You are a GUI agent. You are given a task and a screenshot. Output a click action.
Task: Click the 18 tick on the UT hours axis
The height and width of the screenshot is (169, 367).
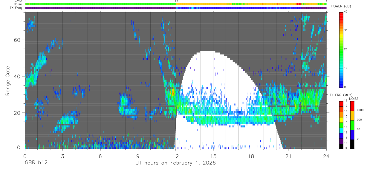point(251,156)
